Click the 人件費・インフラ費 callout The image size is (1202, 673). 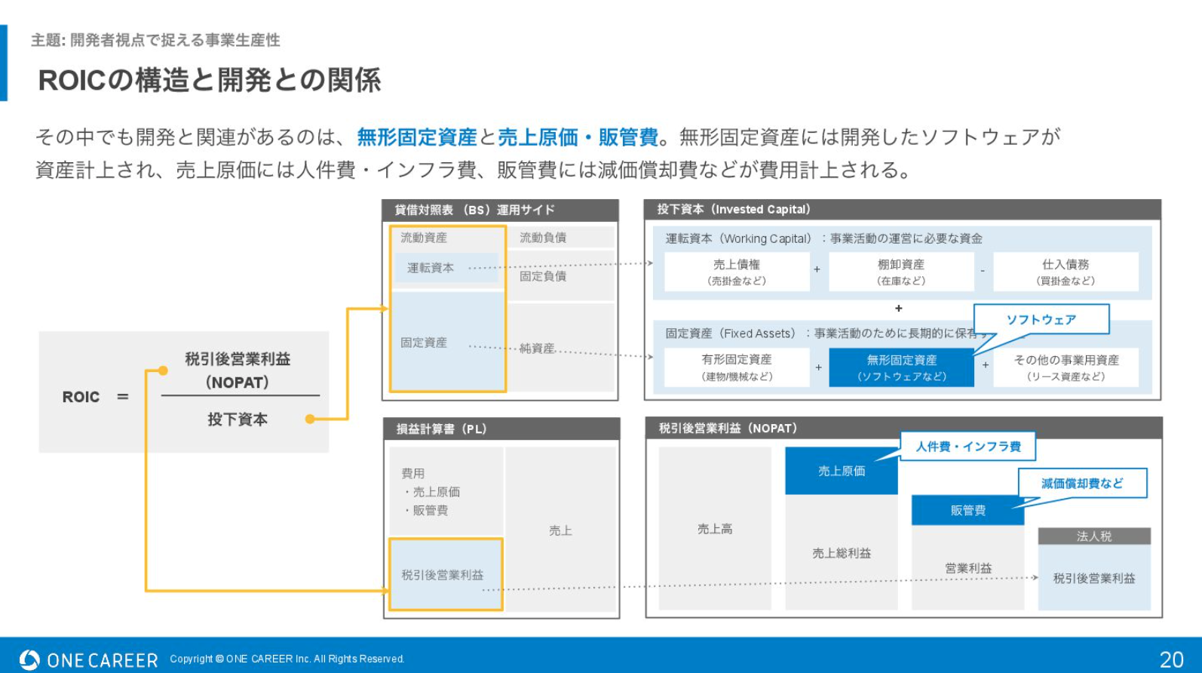[968, 447]
